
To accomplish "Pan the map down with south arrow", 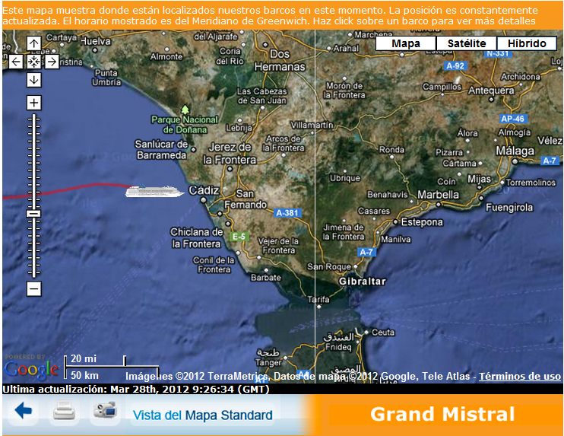I will pyautogui.click(x=33, y=79).
